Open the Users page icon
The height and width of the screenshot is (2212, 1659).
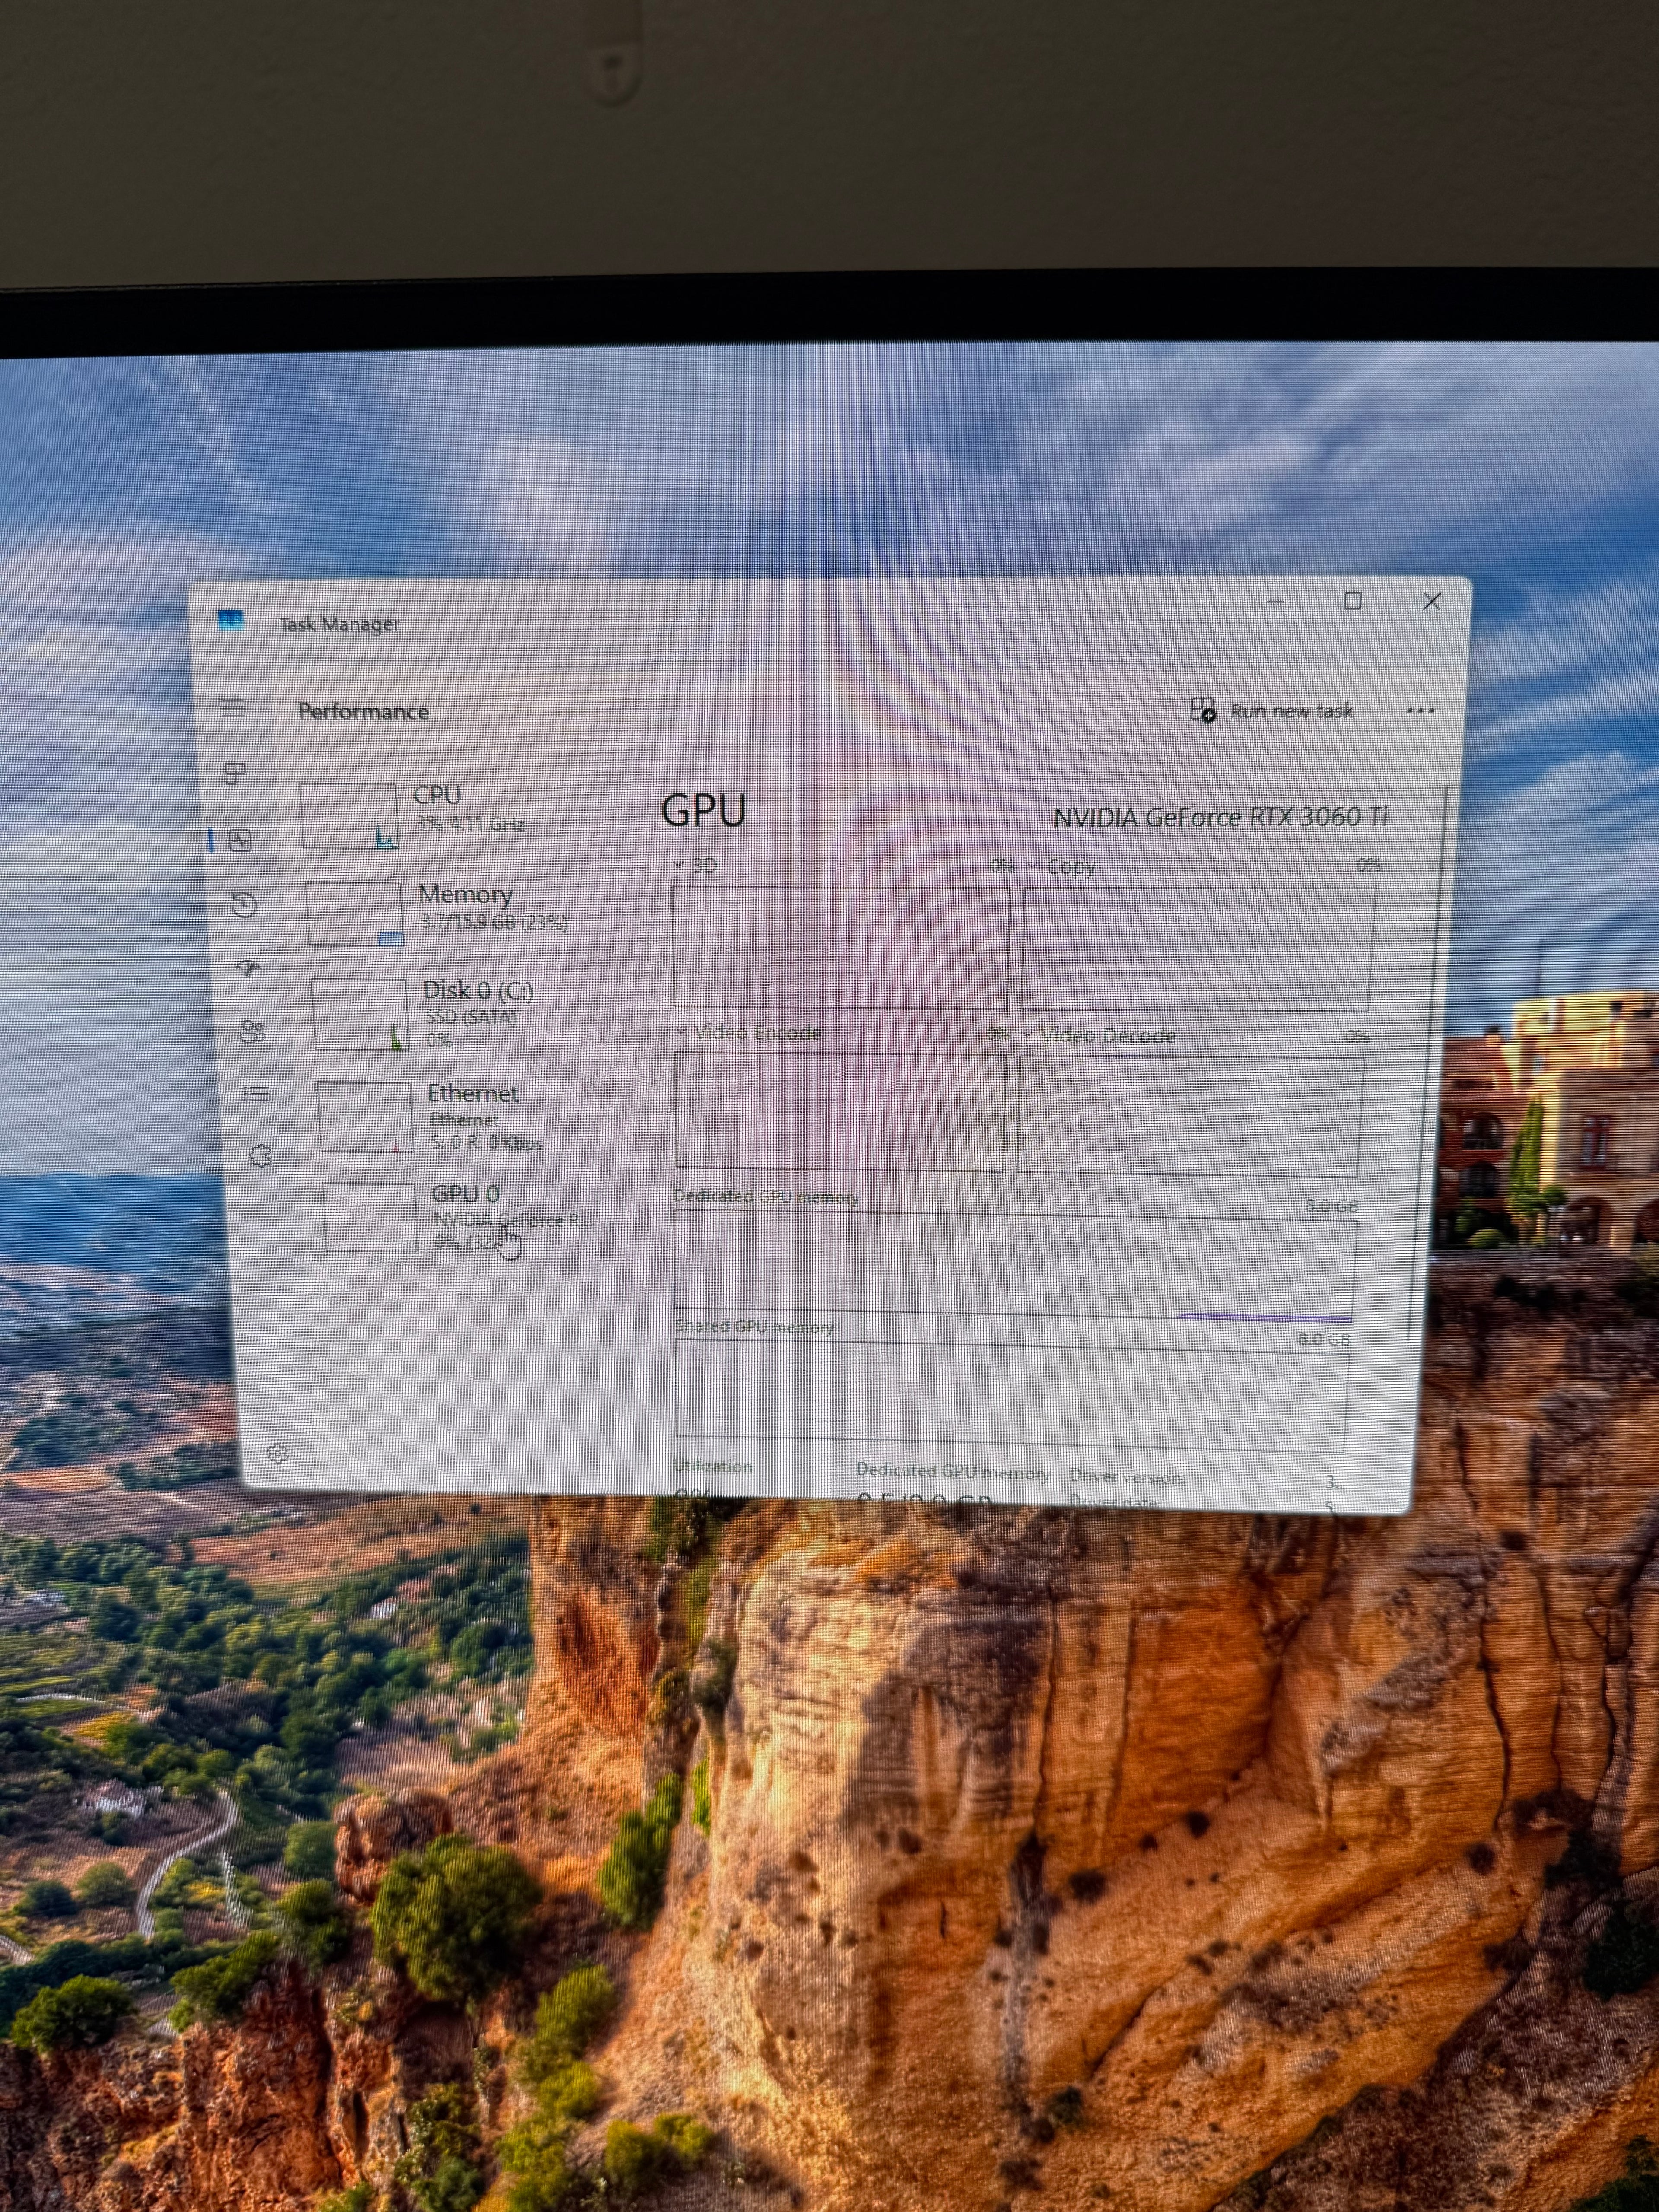(252, 1031)
